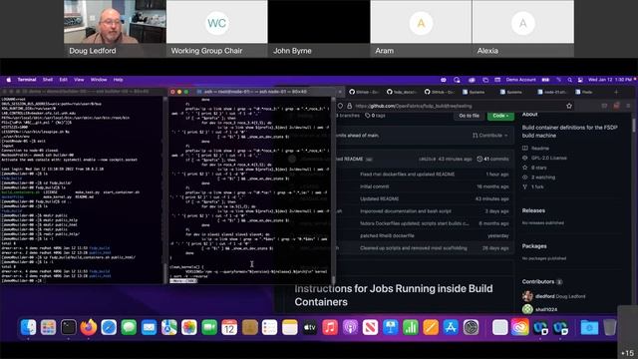This screenshot has width=638, height=359.
Task: Open the Shell menu
Action: (x=48, y=80)
